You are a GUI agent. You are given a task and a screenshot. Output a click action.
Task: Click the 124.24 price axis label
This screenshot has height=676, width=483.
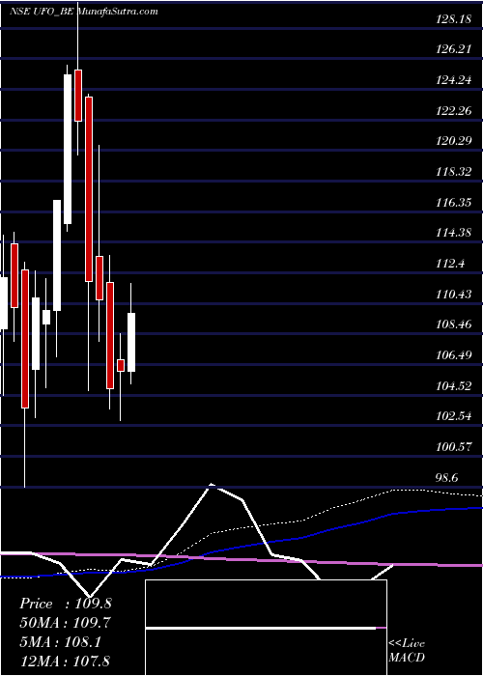coord(453,80)
